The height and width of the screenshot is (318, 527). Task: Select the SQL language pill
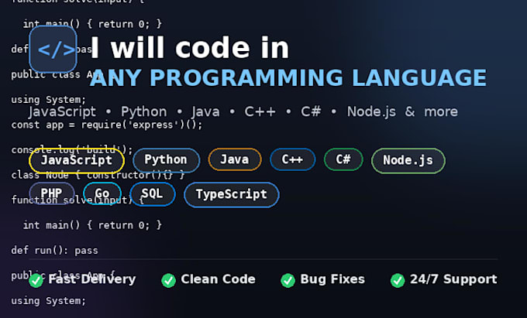pyautogui.click(x=152, y=194)
